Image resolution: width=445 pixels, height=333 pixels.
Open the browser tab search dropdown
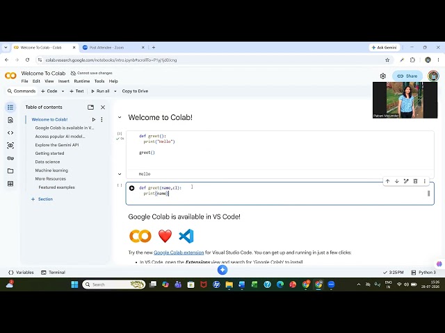click(6, 48)
